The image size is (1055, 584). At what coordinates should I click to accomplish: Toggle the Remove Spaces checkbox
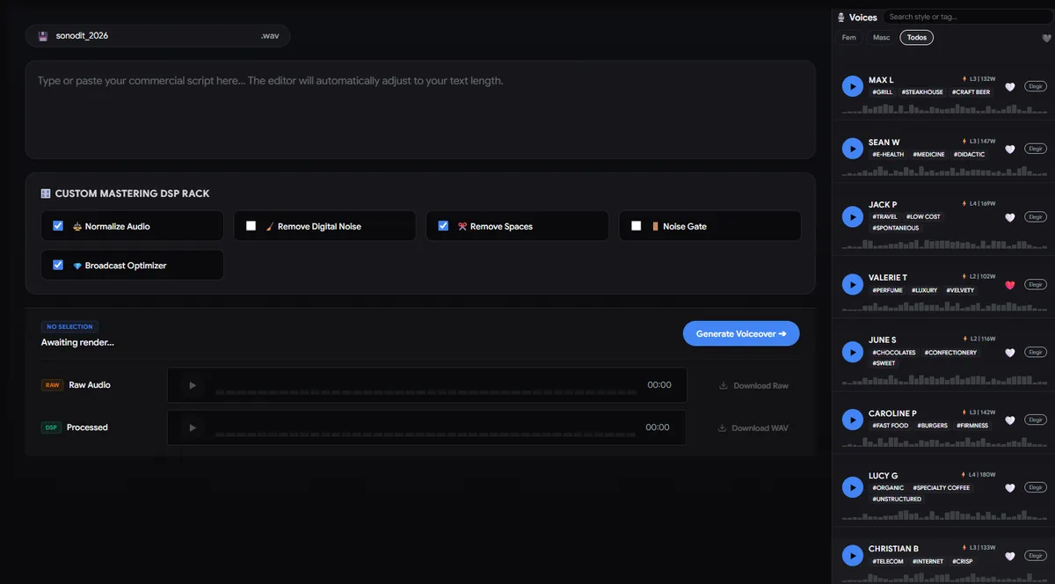pyautogui.click(x=443, y=226)
